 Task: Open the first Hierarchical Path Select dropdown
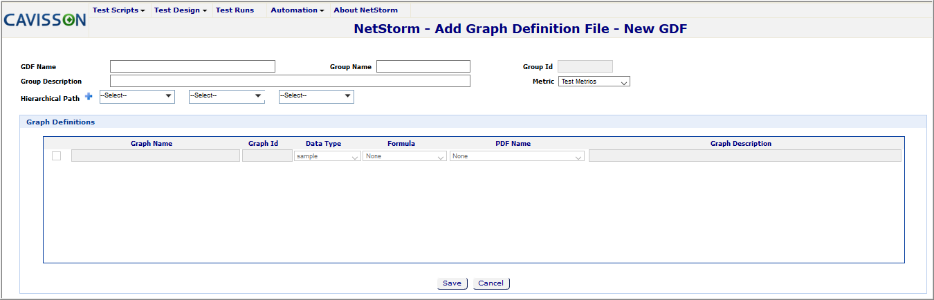click(137, 96)
